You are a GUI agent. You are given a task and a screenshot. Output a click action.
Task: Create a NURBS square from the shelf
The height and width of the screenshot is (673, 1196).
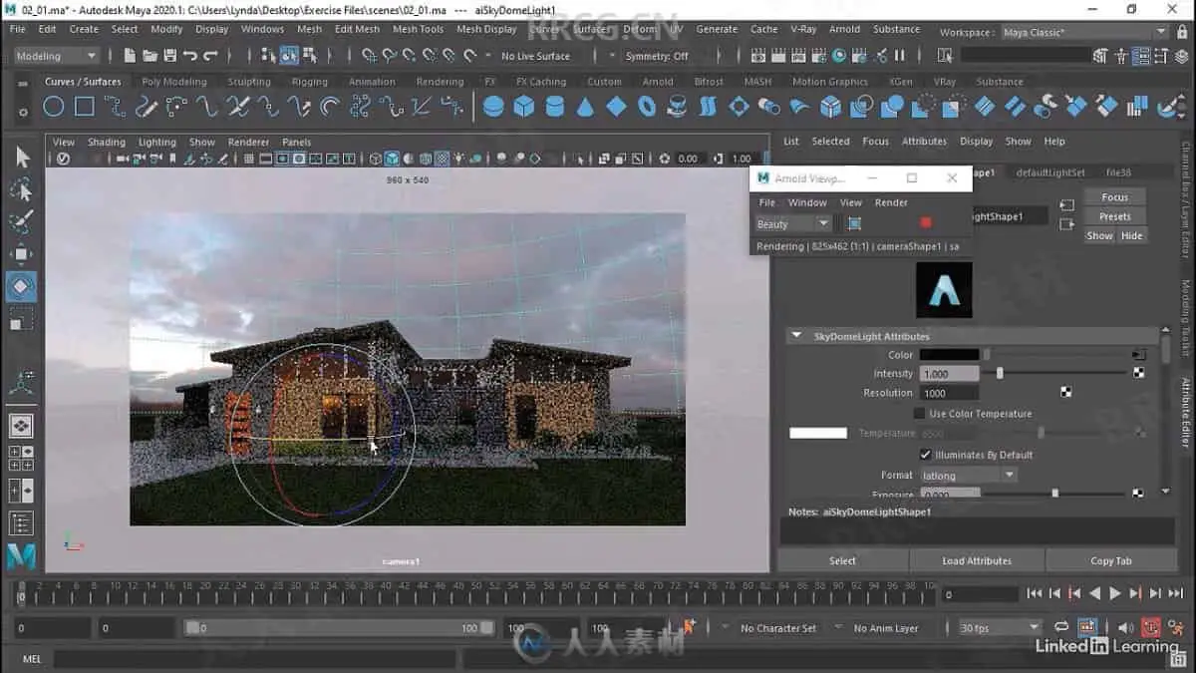[85, 106]
